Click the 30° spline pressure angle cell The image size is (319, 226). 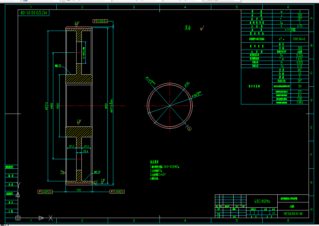click(x=300, y=81)
